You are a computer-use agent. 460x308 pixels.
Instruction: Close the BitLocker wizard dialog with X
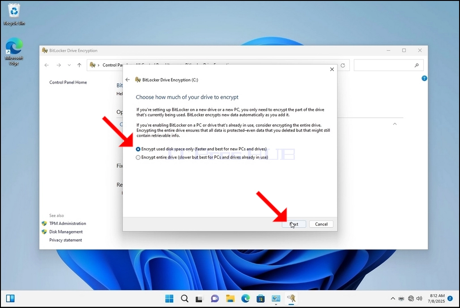point(332,69)
